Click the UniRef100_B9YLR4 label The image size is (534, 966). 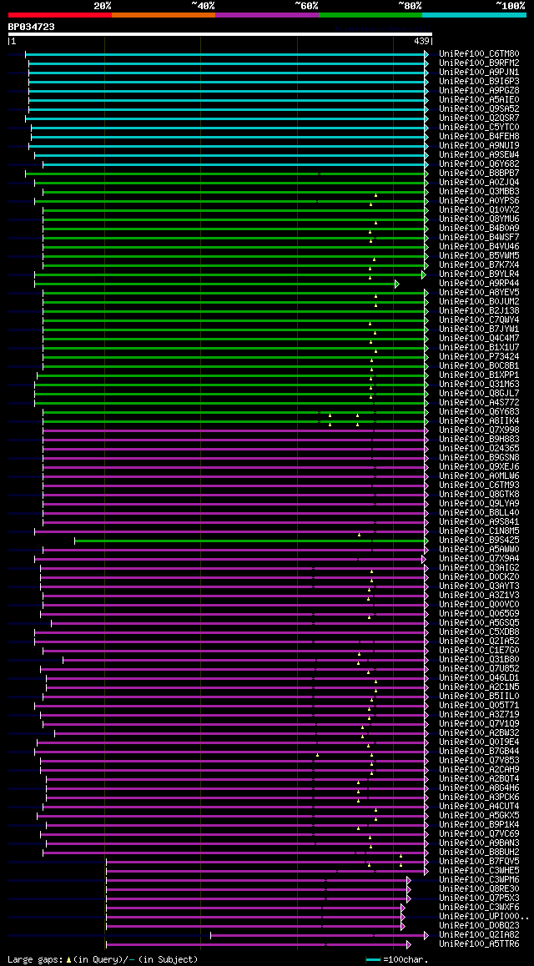[x=479, y=274]
